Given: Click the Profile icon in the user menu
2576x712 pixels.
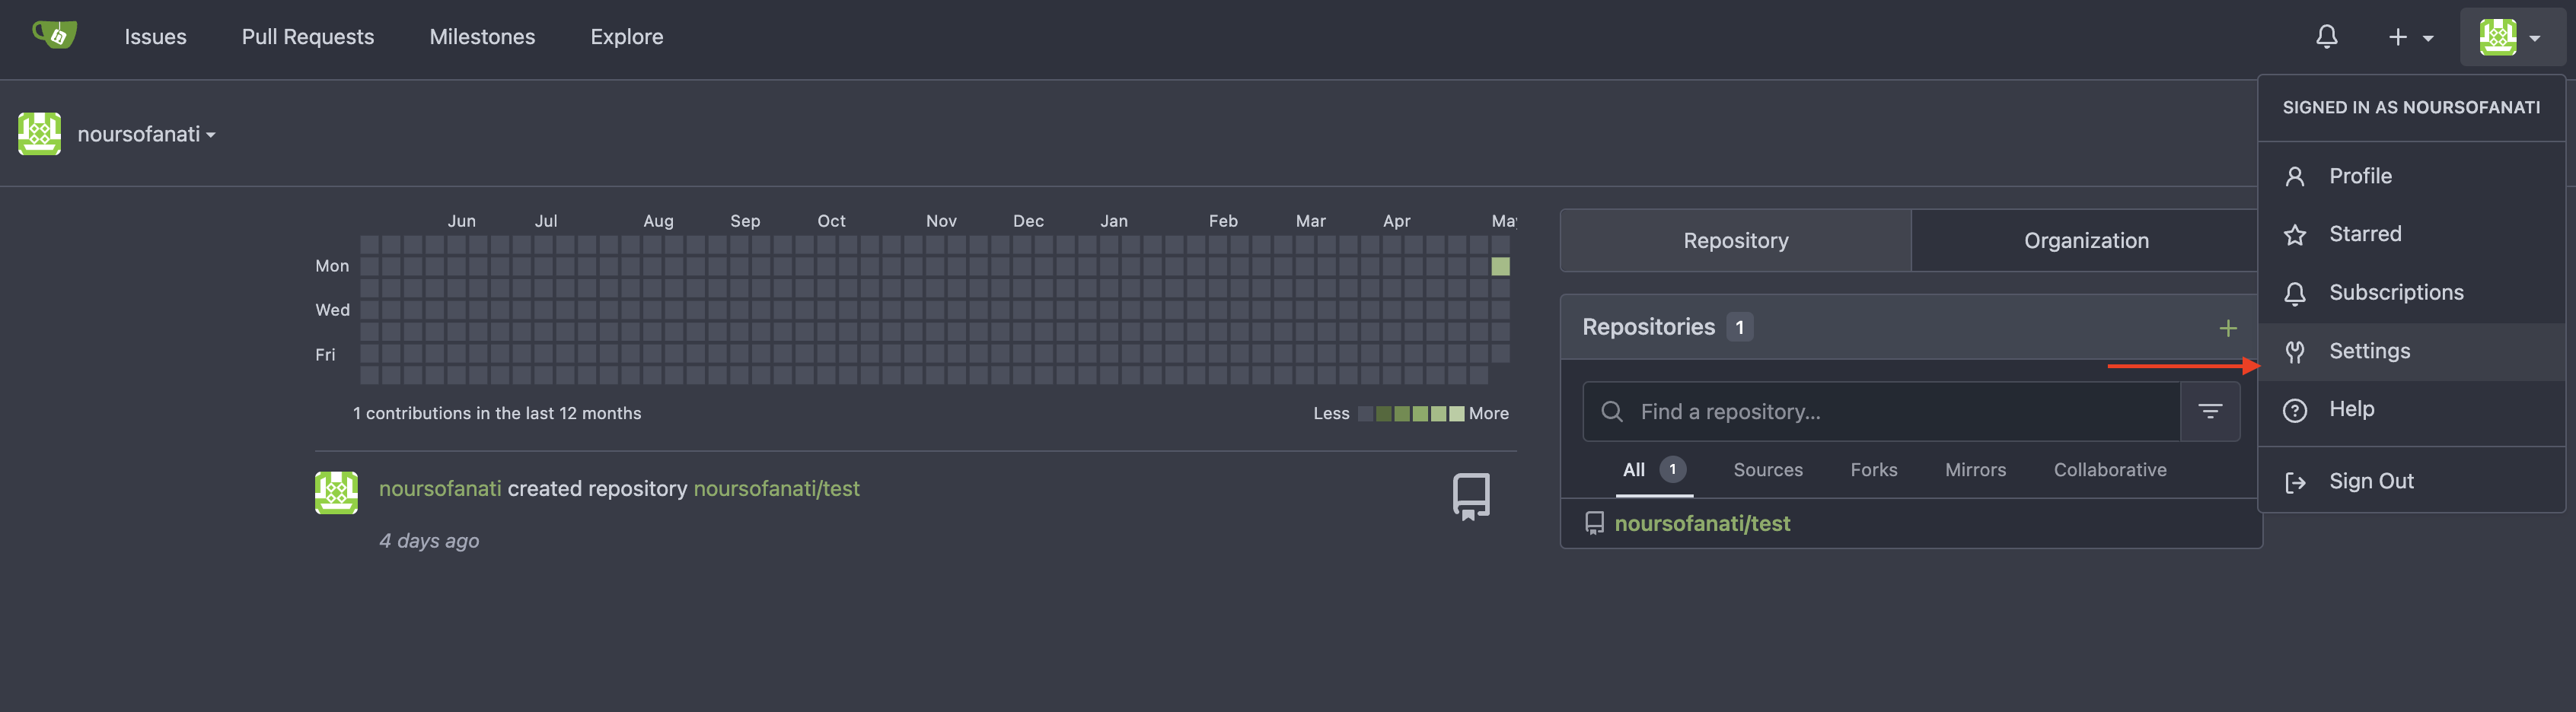Looking at the screenshot, I should click(2295, 176).
